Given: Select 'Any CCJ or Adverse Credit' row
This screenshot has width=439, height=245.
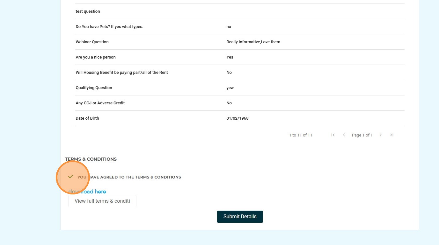Looking at the screenshot, I should 100,103.
